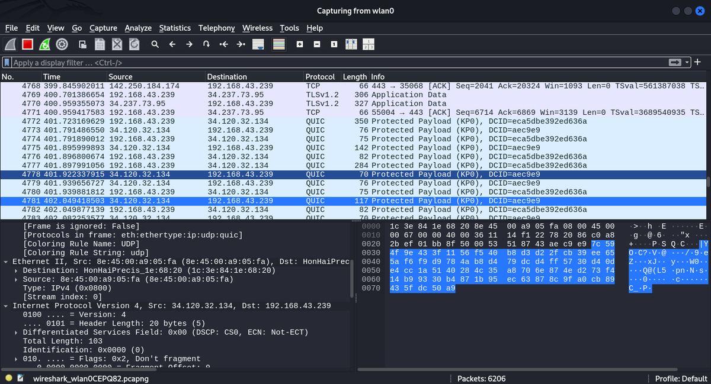The width and height of the screenshot is (711, 384).
Task: Toggle packet list colorization
Action: (x=279, y=44)
